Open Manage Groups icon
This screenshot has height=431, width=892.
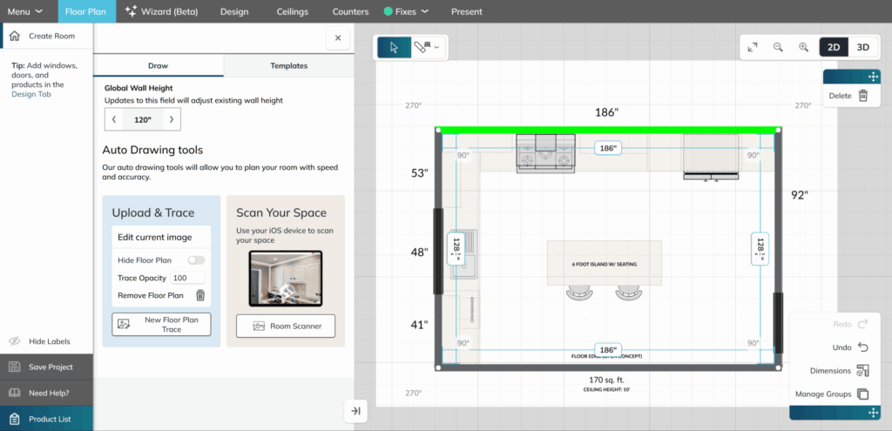(863, 394)
